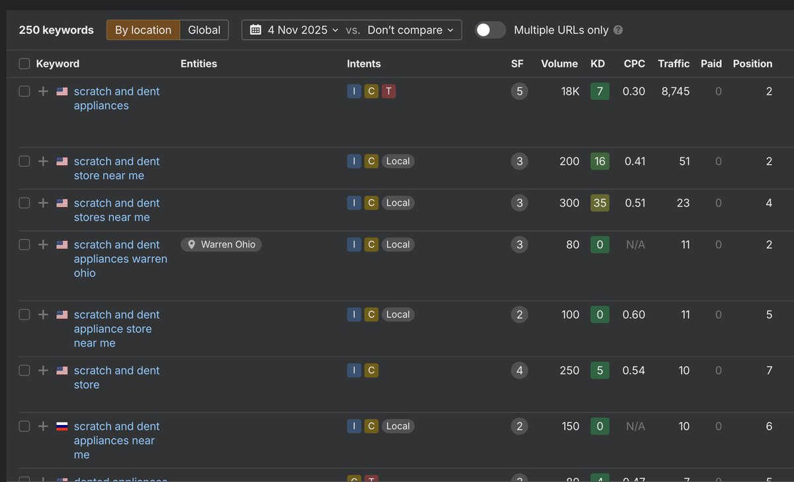Switch to By location tab
Image resolution: width=794 pixels, height=482 pixels.
(143, 30)
